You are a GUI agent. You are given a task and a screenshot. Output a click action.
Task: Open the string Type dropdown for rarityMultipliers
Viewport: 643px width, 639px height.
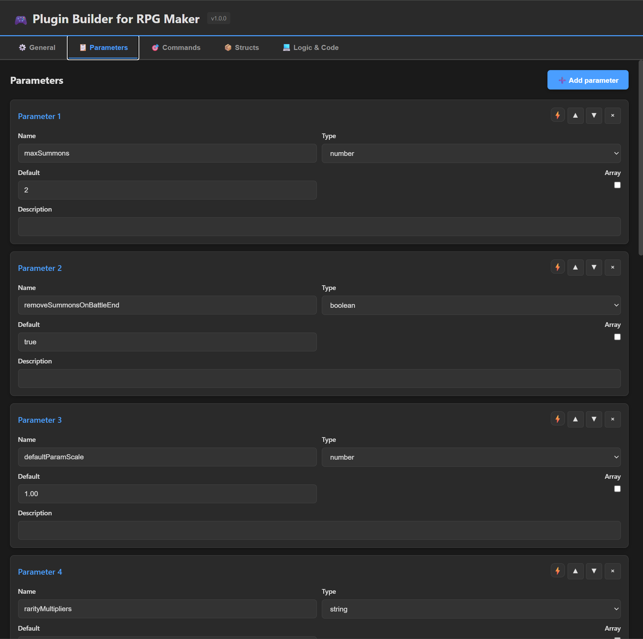(471, 609)
